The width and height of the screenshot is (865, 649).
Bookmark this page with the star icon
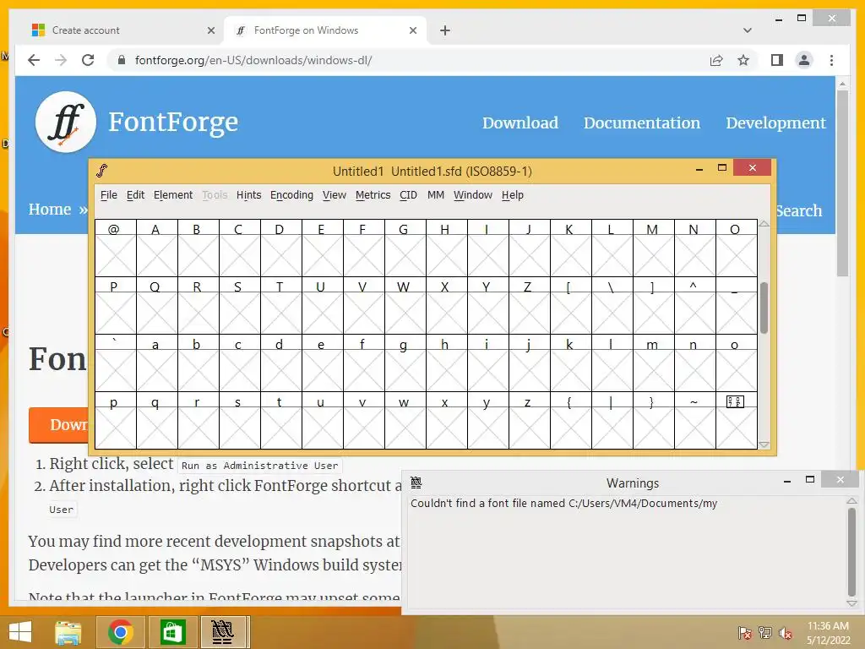pos(743,60)
